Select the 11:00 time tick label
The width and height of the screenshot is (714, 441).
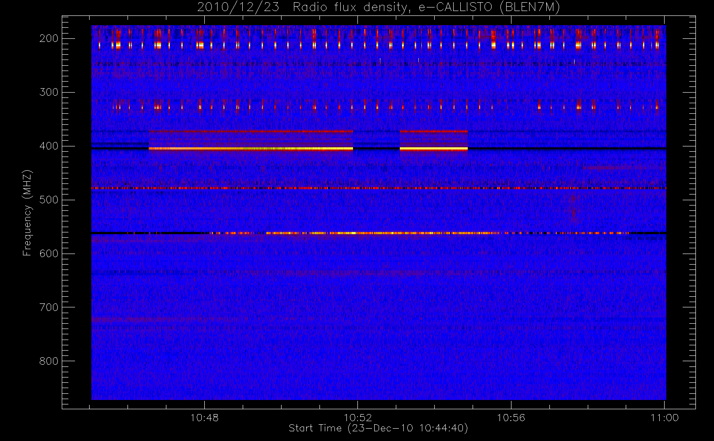(664, 418)
